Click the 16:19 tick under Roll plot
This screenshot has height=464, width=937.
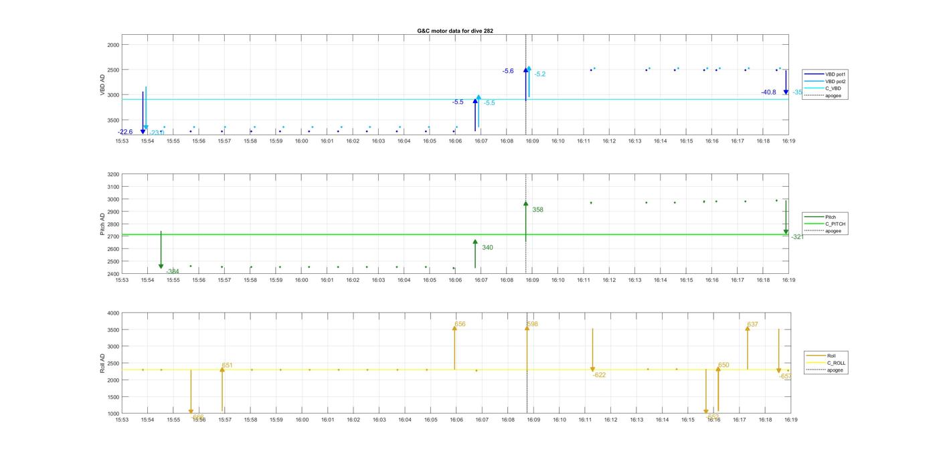(x=790, y=420)
